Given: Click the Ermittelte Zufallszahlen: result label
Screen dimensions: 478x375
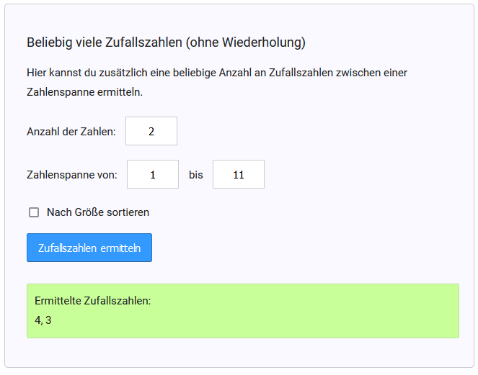Looking at the screenshot, I should pos(93,301).
